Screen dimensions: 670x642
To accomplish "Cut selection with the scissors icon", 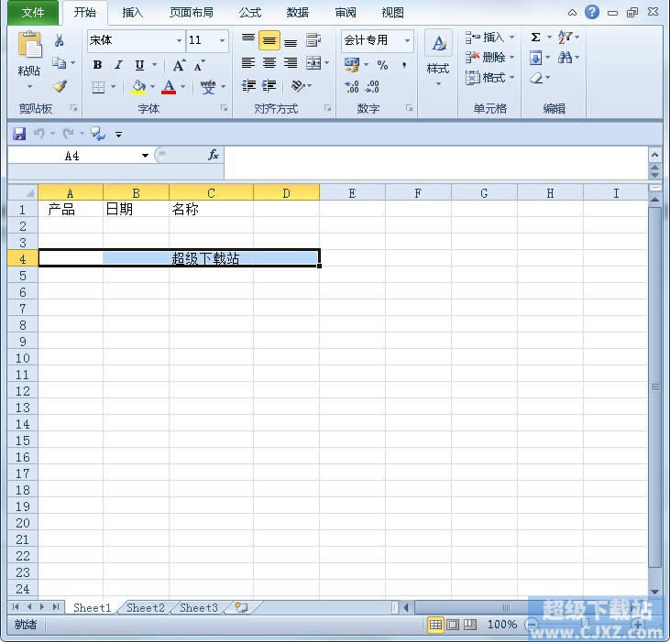I will click(60, 40).
